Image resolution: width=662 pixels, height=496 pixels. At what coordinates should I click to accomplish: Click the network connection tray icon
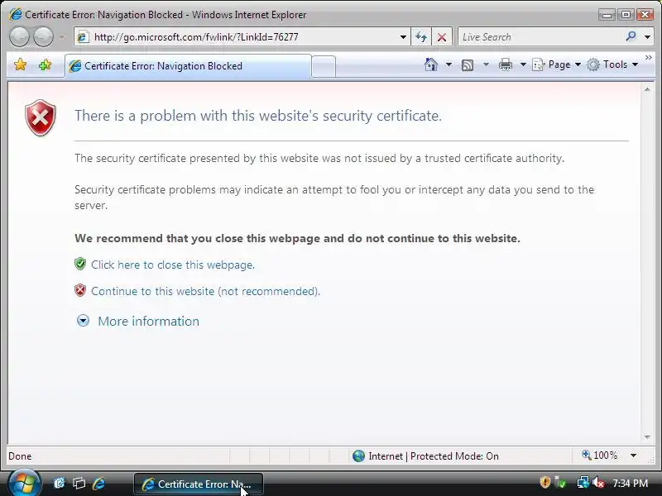(x=583, y=482)
